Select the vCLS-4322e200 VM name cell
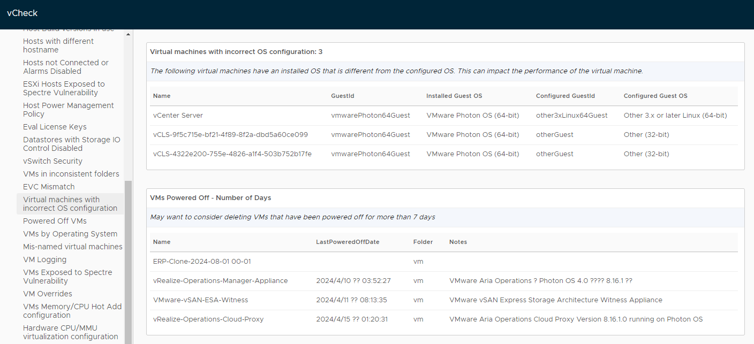 [x=232, y=154]
